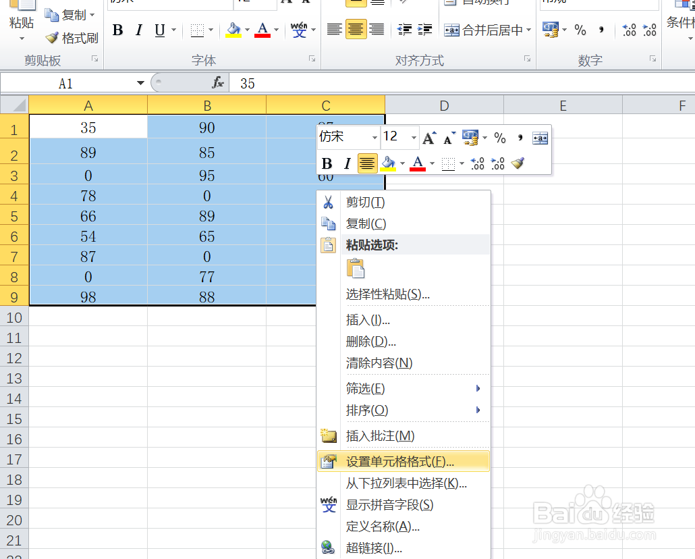This screenshot has width=695, height=559.
Task: Open 粘贴 paste dropdown arrow
Action: [22, 39]
